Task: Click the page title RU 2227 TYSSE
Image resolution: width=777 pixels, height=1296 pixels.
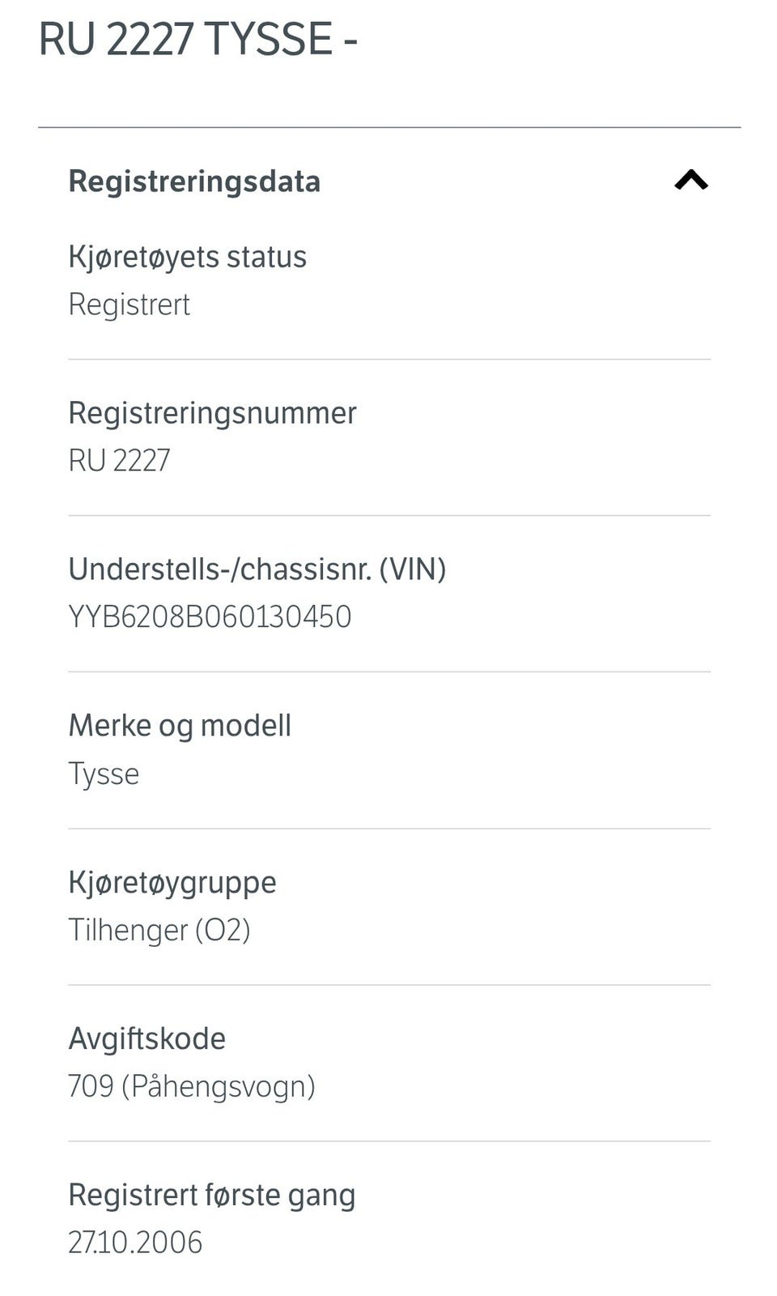Action: [197, 39]
